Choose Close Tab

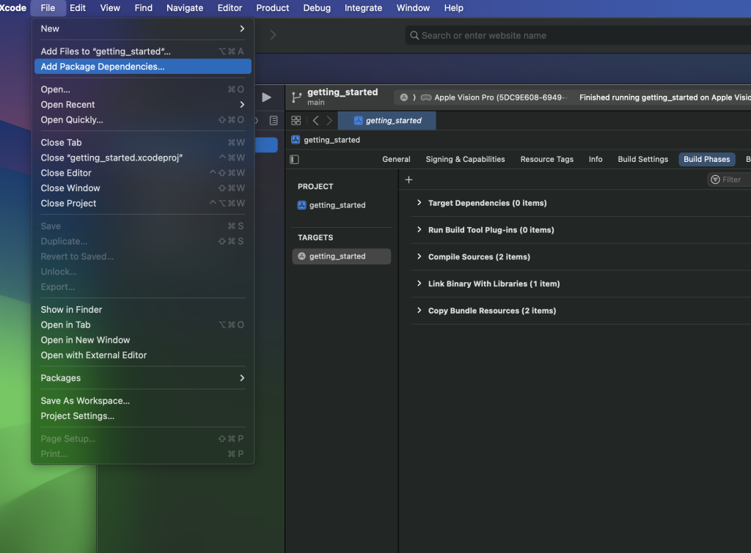coord(143,143)
